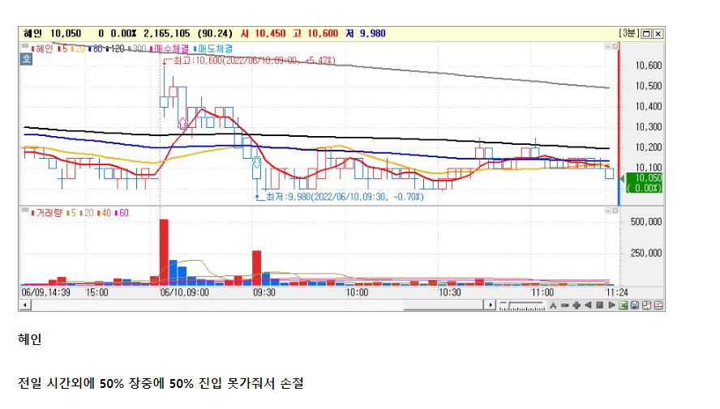Toggle volume average 5 in the volume legend
The width and height of the screenshot is (720, 409).
[x=71, y=213]
